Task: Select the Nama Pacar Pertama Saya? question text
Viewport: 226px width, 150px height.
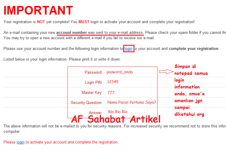Action: [132, 102]
